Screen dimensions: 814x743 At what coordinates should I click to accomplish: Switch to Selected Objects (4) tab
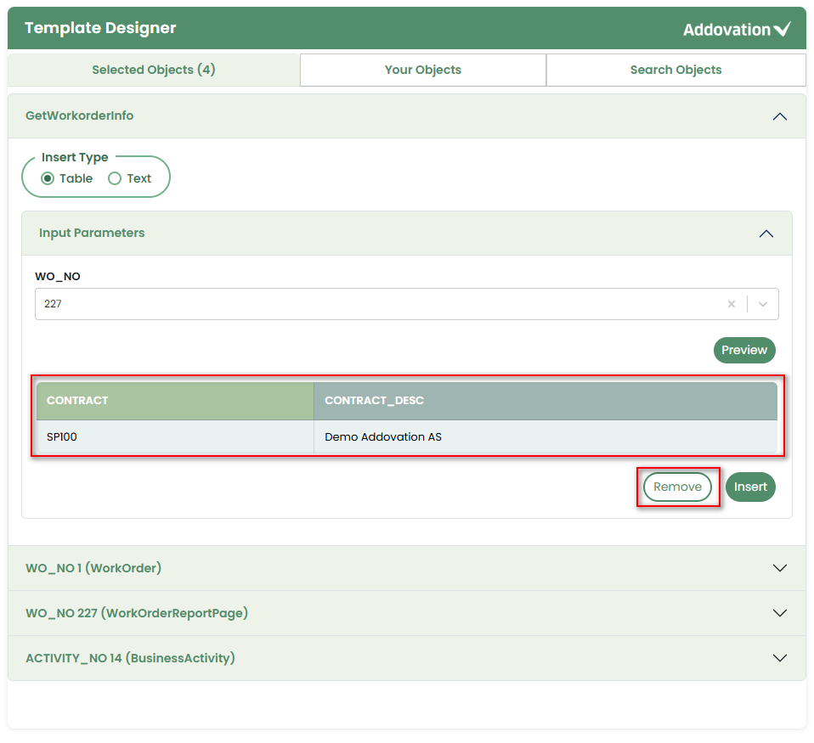154,70
